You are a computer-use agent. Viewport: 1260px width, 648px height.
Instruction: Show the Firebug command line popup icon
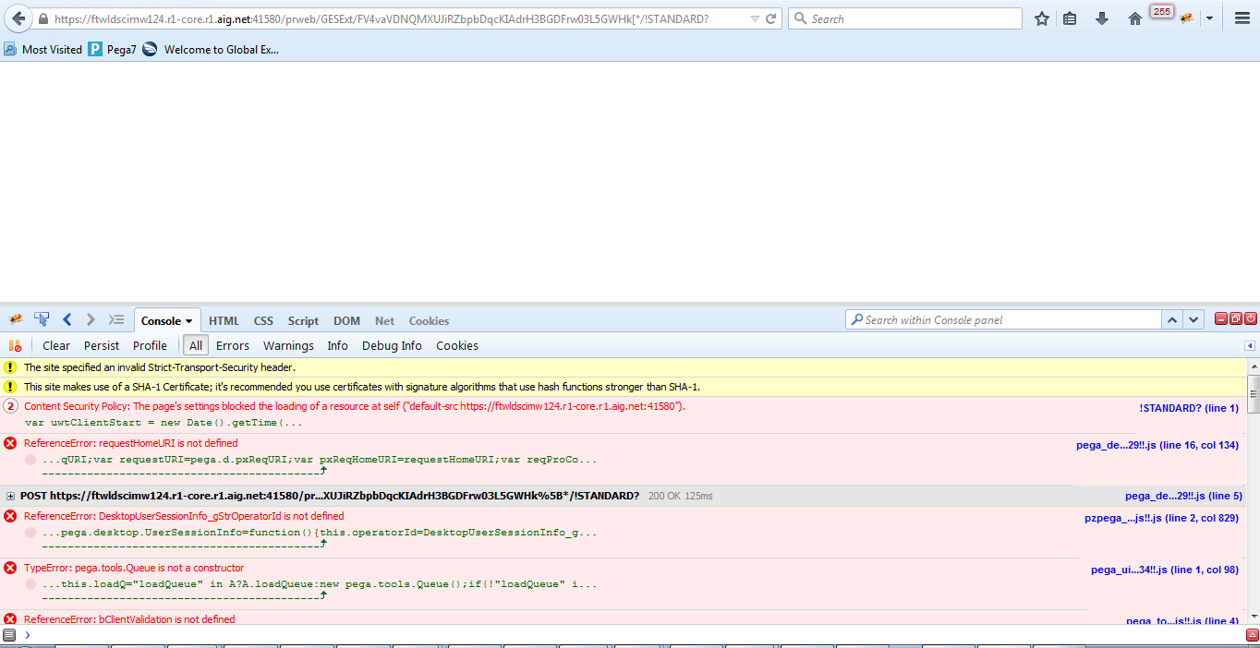116,319
